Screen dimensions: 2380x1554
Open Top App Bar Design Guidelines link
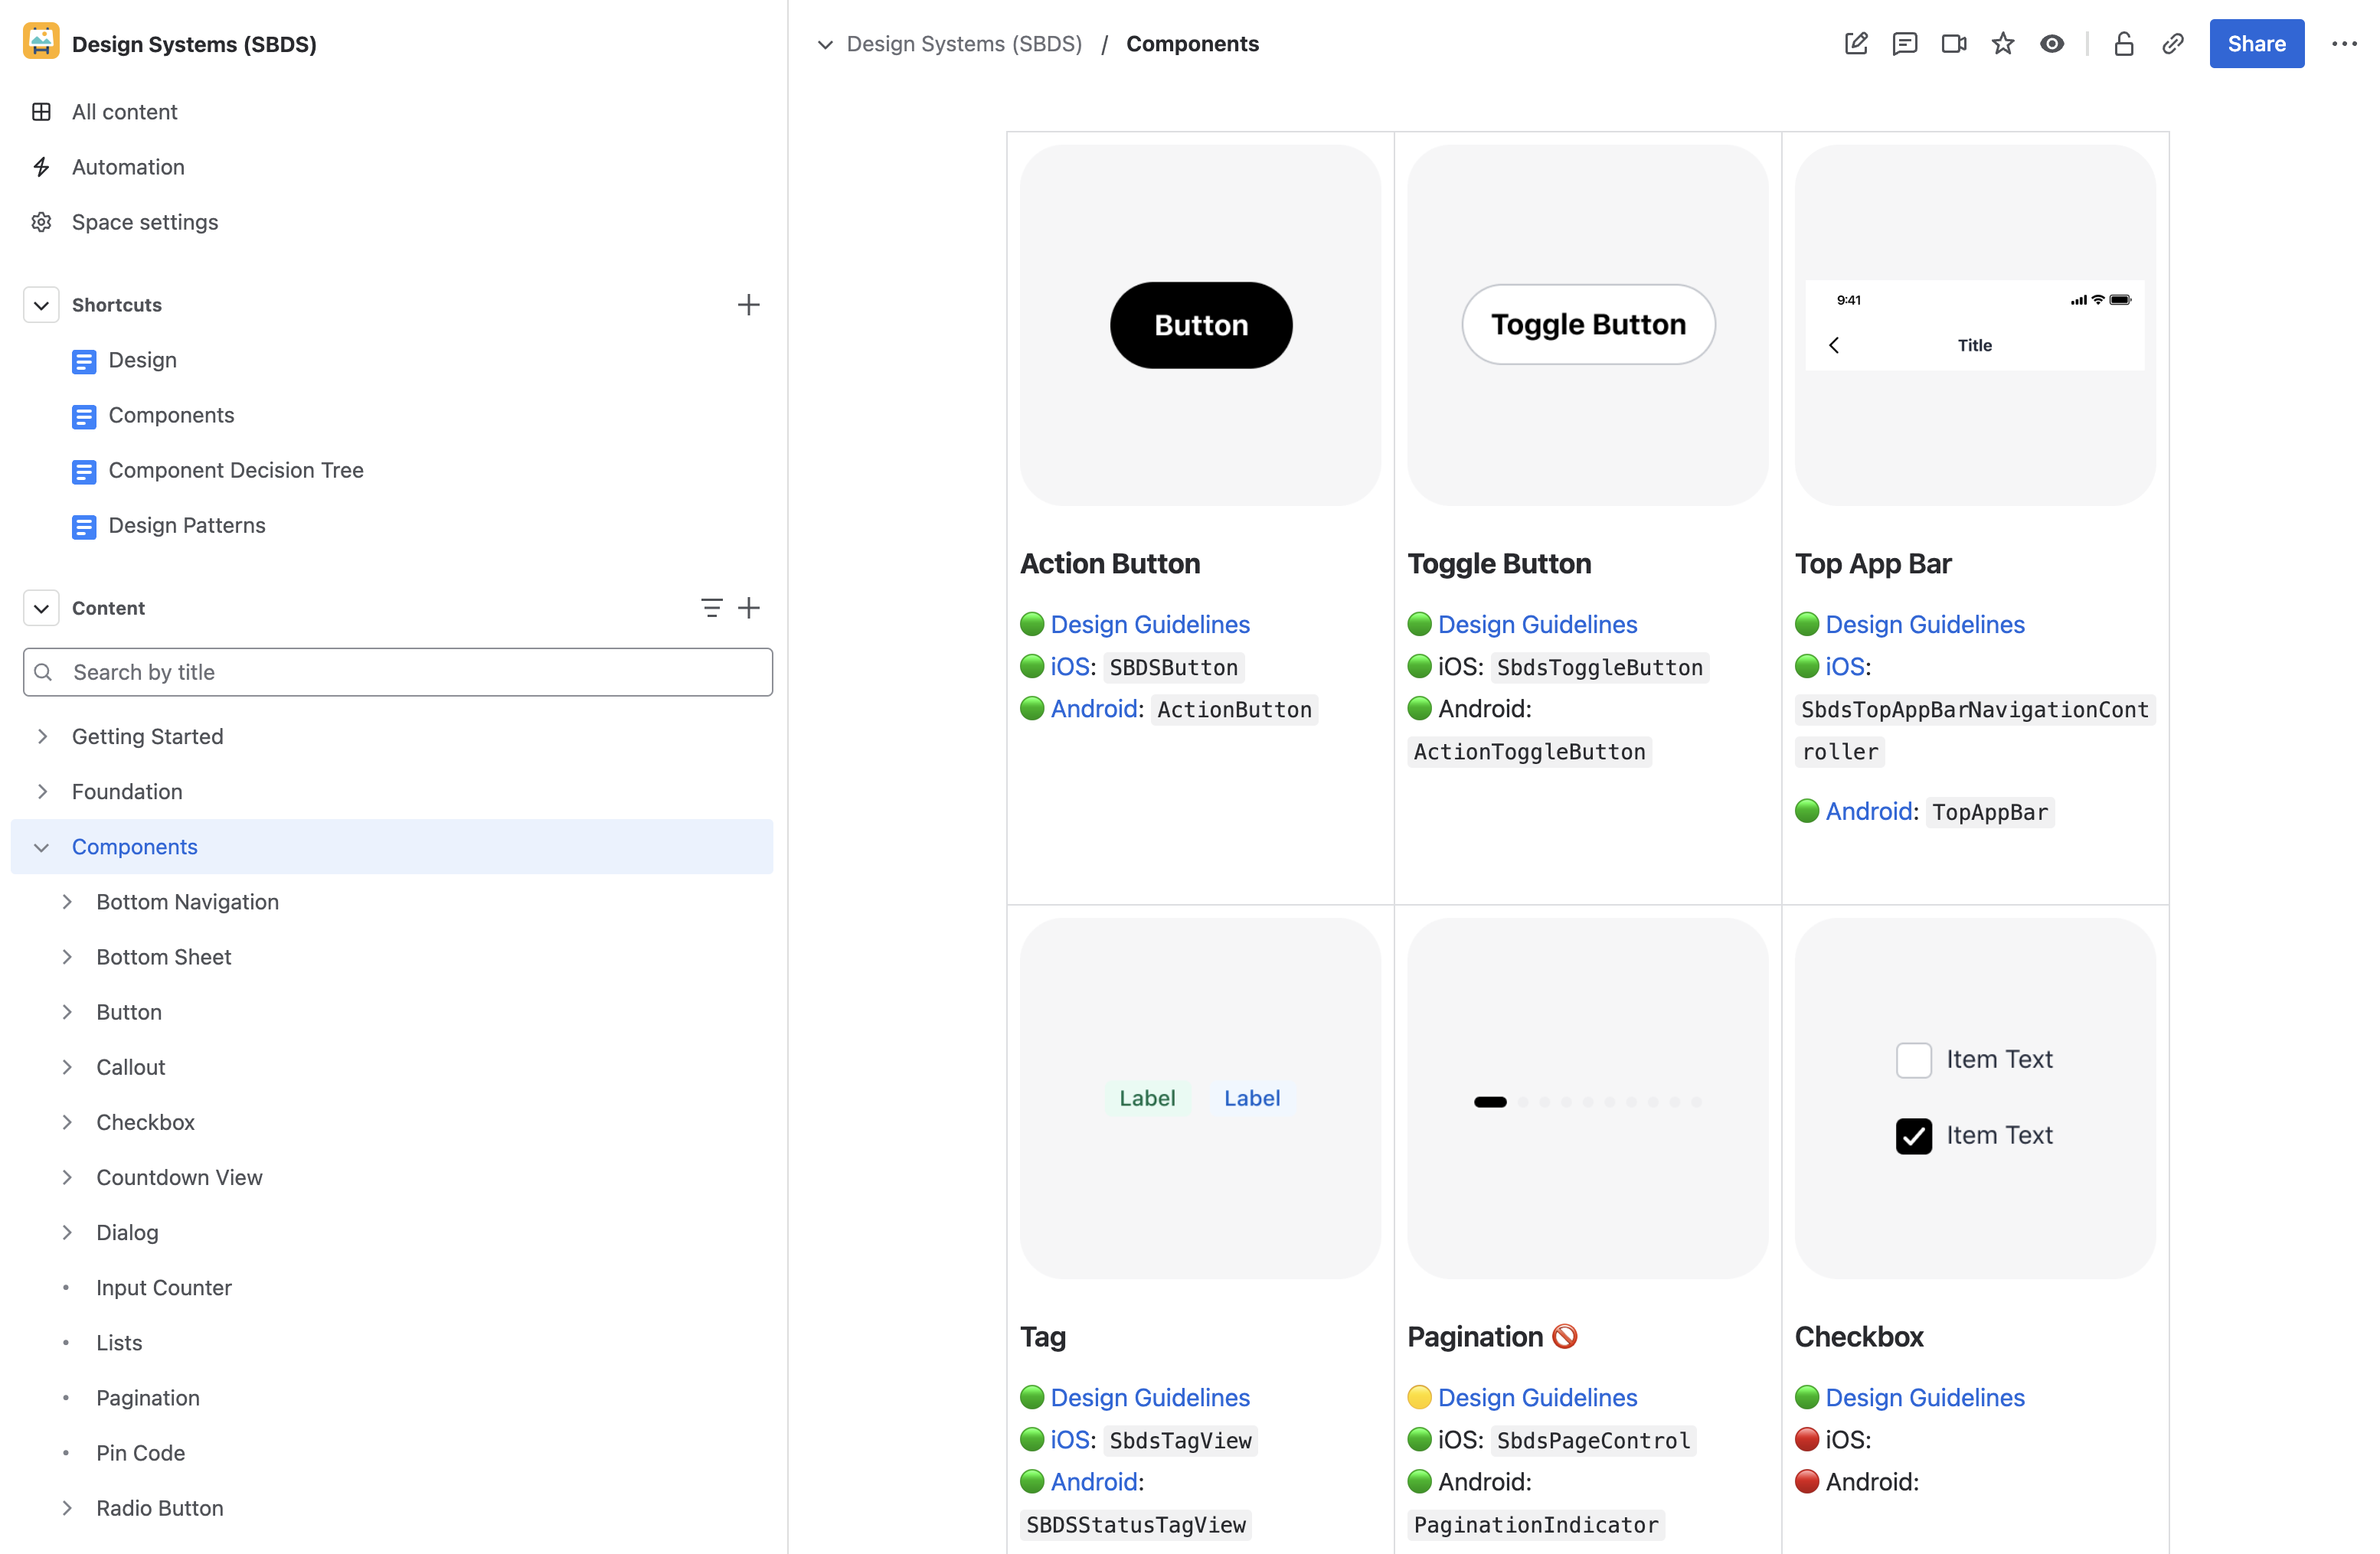click(1925, 625)
